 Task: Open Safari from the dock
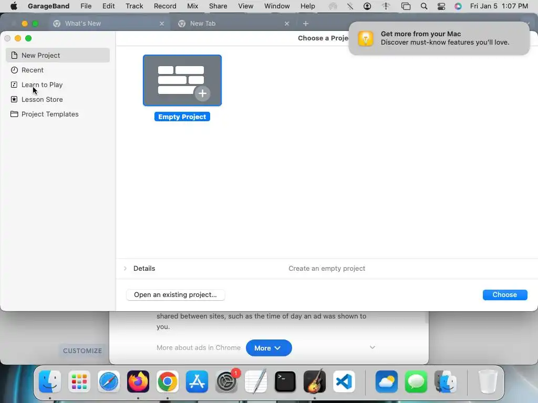pos(109,381)
